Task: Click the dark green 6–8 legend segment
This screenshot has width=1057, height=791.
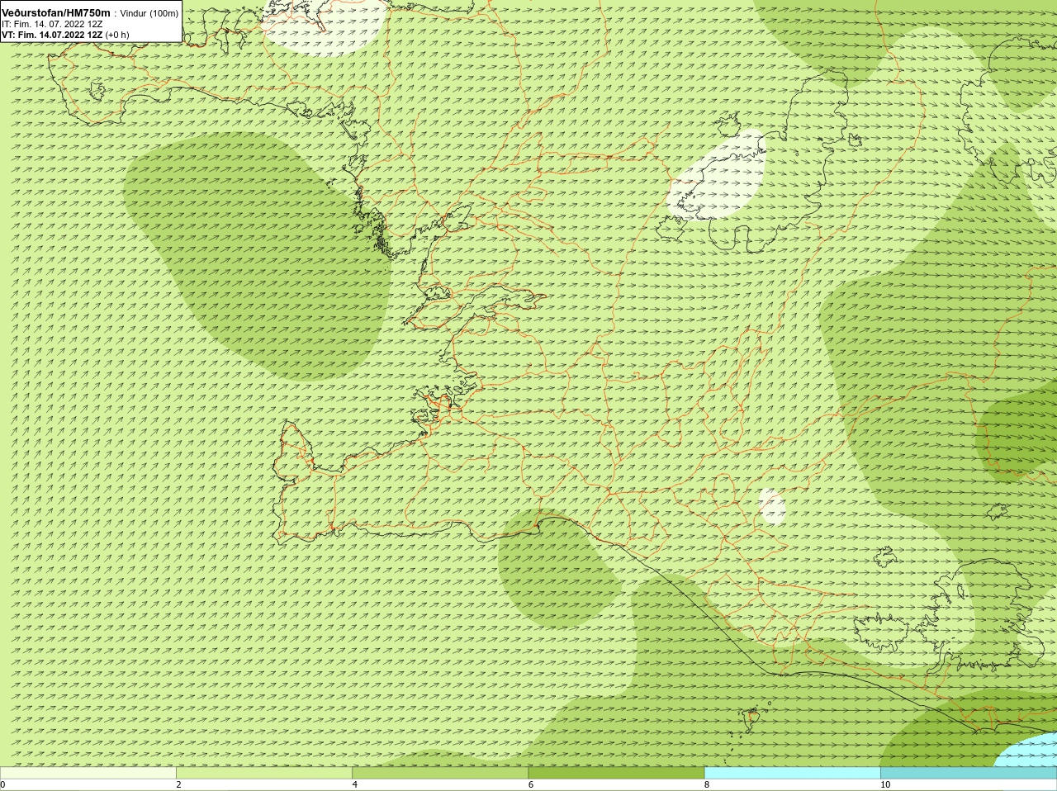Action: point(616,773)
